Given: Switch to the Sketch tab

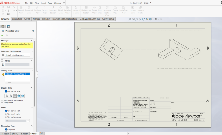Looking at the screenshot, I should point(27,19).
